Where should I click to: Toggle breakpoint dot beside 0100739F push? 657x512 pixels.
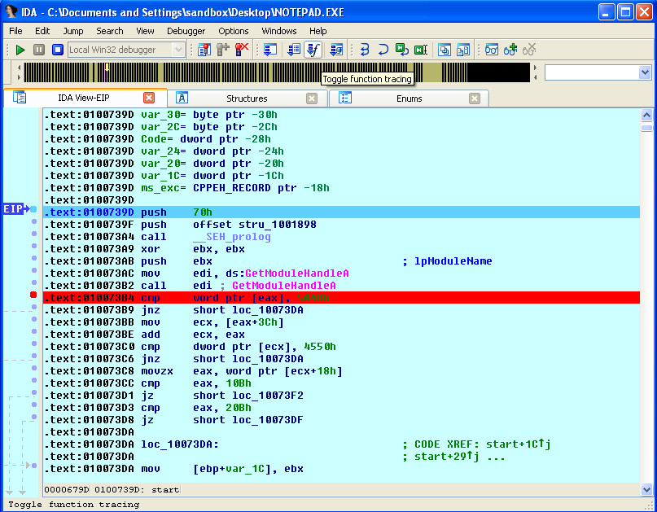click(34, 221)
